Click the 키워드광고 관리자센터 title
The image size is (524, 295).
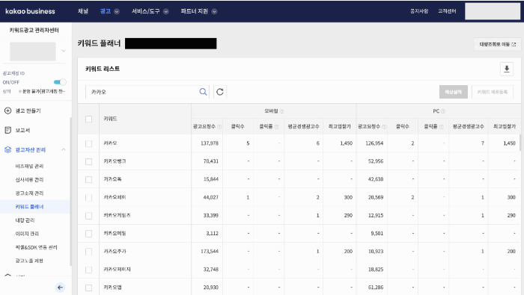point(34,30)
